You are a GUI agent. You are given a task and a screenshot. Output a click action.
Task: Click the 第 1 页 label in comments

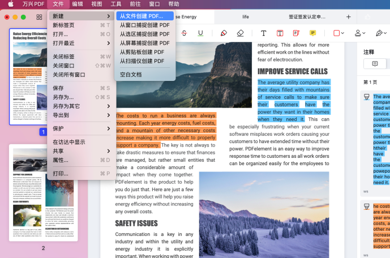(370, 82)
